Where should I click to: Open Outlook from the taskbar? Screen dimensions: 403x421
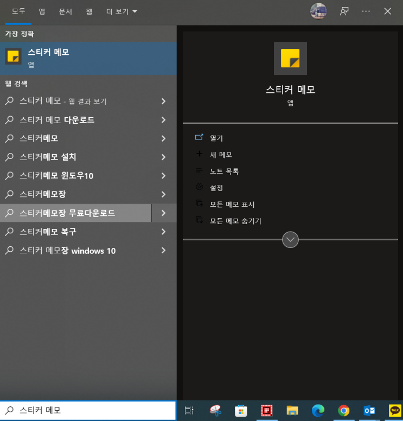[369, 411]
